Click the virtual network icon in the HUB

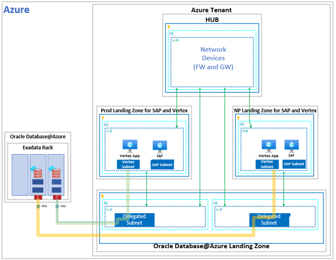[175, 40]
